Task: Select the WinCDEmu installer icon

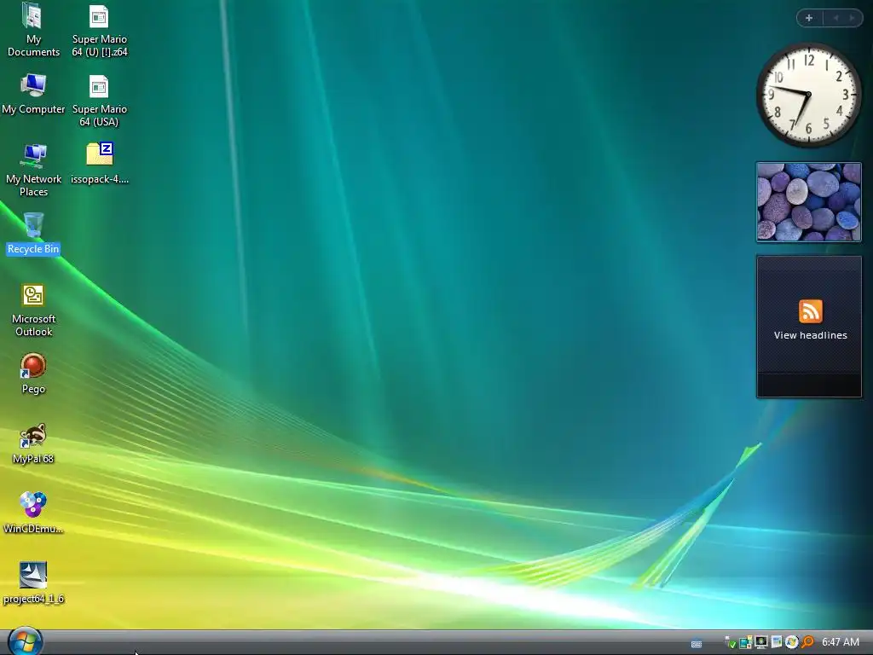Action: pos(33,513)
